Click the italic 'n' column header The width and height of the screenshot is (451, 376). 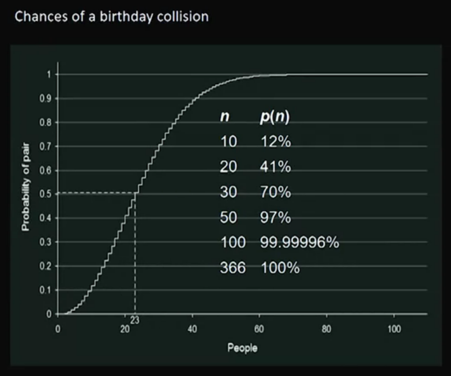[x=223, y=116]
